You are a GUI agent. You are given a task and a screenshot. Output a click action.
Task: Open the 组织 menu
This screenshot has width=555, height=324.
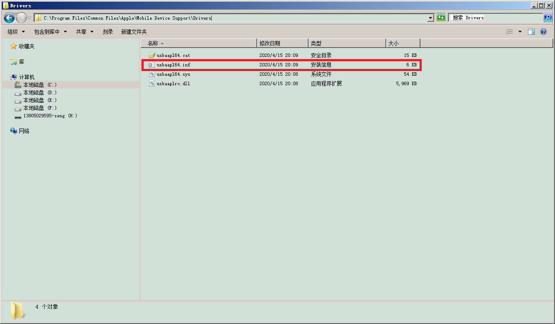(16, 32)
